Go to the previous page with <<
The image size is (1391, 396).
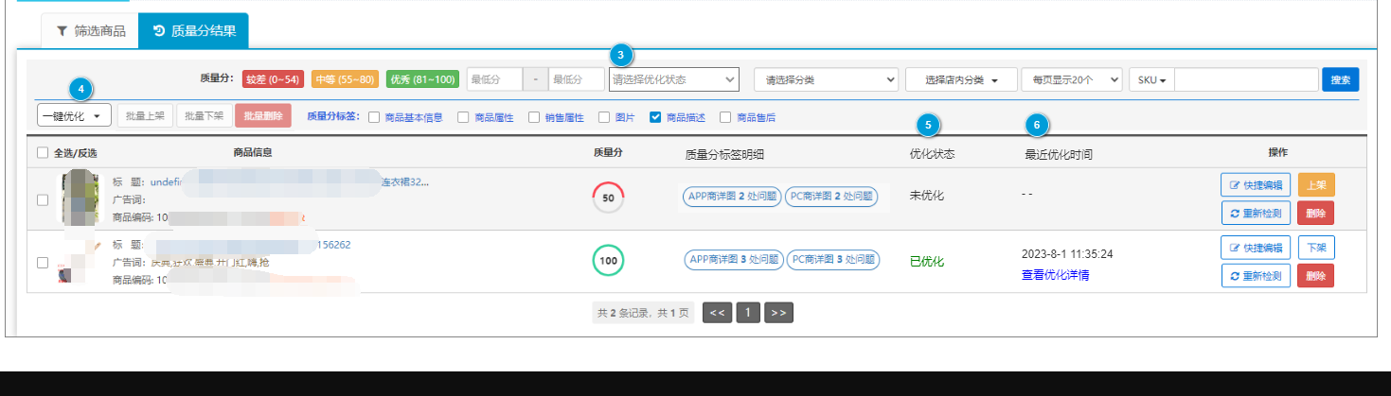pos(717,313)
